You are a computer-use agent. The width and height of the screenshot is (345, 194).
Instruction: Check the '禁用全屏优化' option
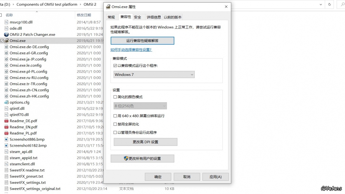click(115, 124)
